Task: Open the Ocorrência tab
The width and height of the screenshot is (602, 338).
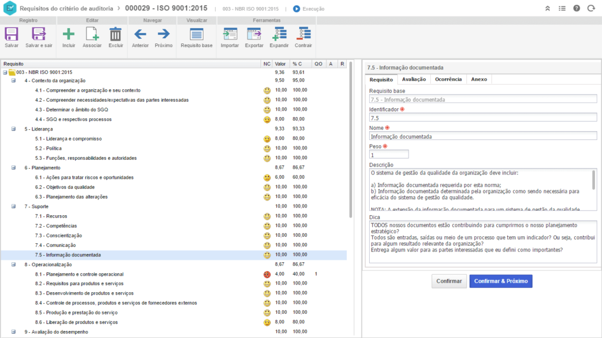Action: click(448, 79)
